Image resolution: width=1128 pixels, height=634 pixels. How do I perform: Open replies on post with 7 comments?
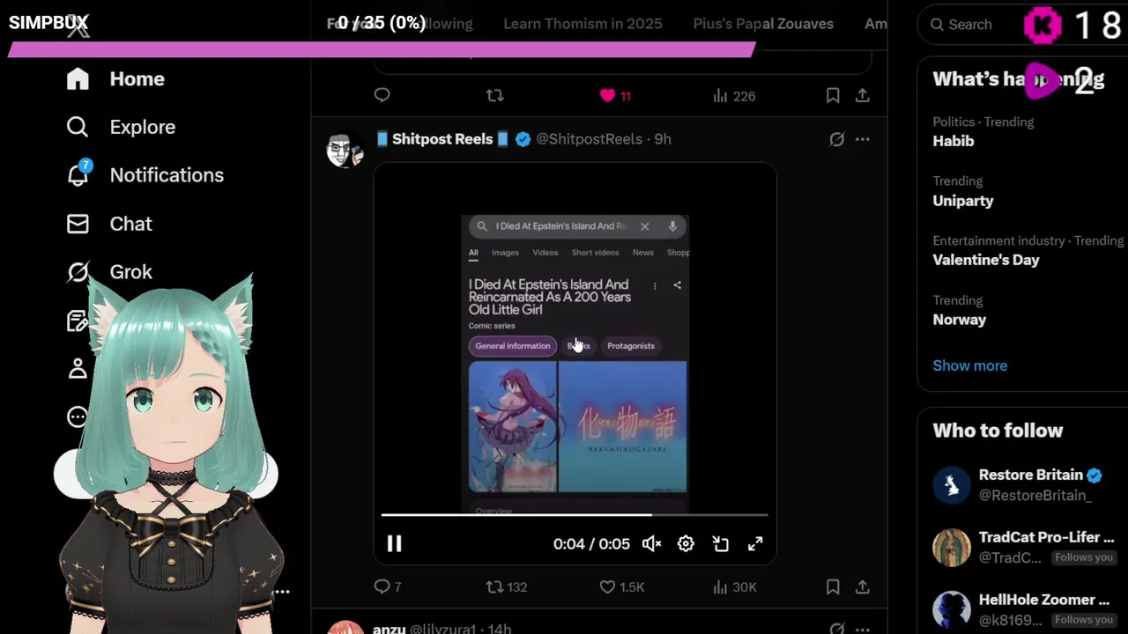click(x=387, y=586)
